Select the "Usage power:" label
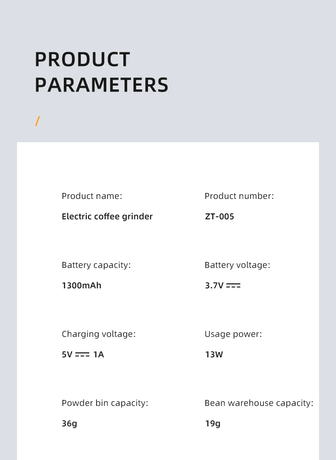Screen dimensions: 336x460 (x=233, y=334)
